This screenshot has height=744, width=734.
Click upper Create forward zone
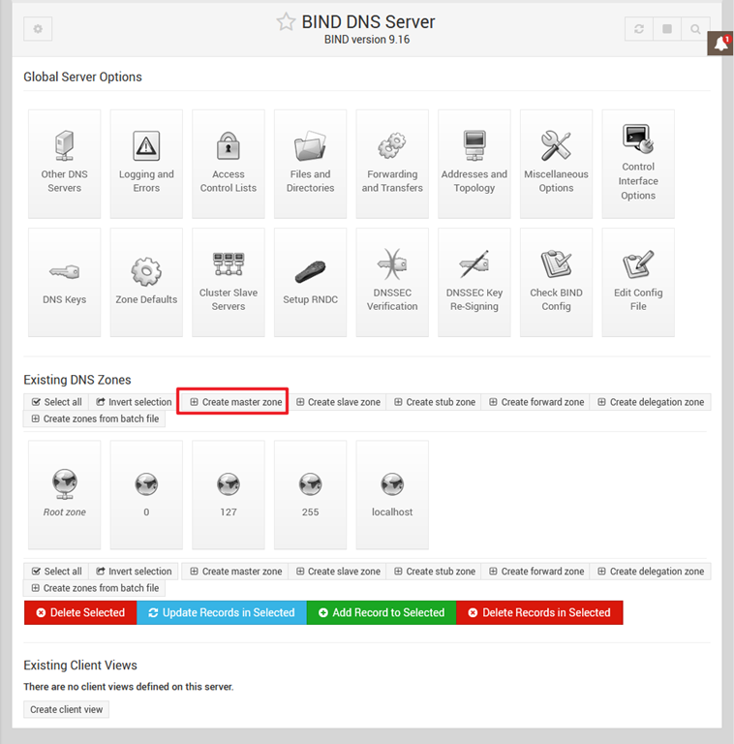pos(536,402)
